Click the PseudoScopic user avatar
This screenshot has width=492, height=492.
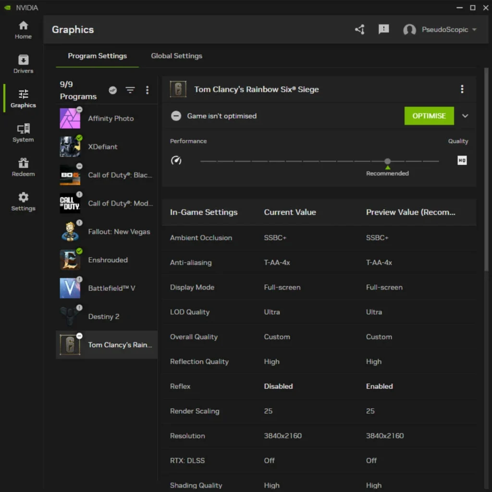[409, 29]
